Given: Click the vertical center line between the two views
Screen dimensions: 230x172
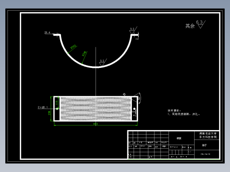Looking at the screenshot, I should [x=96, y=71].
